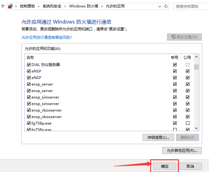The image size is (209, 172).
Task: Expand chevron before 控制面板 breadcrumb
Action: coord(16,6)
